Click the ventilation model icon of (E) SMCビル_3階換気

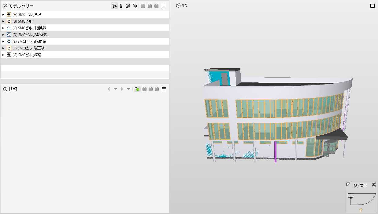(9, 41)
